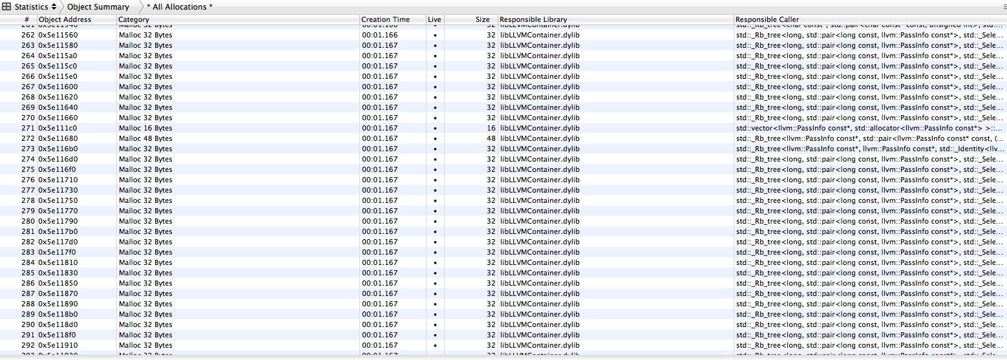Click the std::vector responsible caller cell
Image resolution: width=1007 pixels, height=360 pixels.
click(870, 128)
